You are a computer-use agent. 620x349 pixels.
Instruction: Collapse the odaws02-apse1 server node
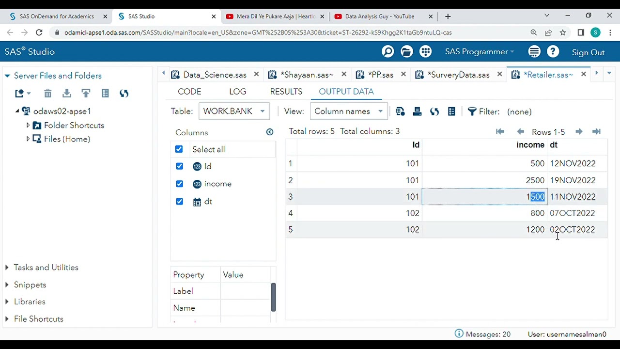pyautogui.click(x=17, y=111)
